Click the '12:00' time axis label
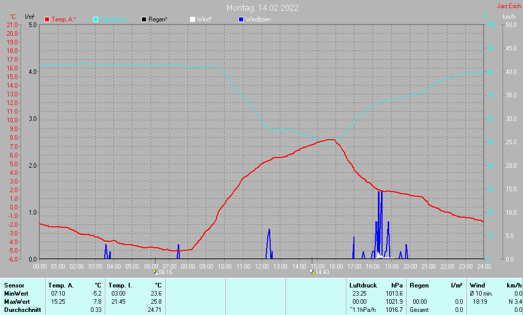523x315 pixels. [262, 267]
